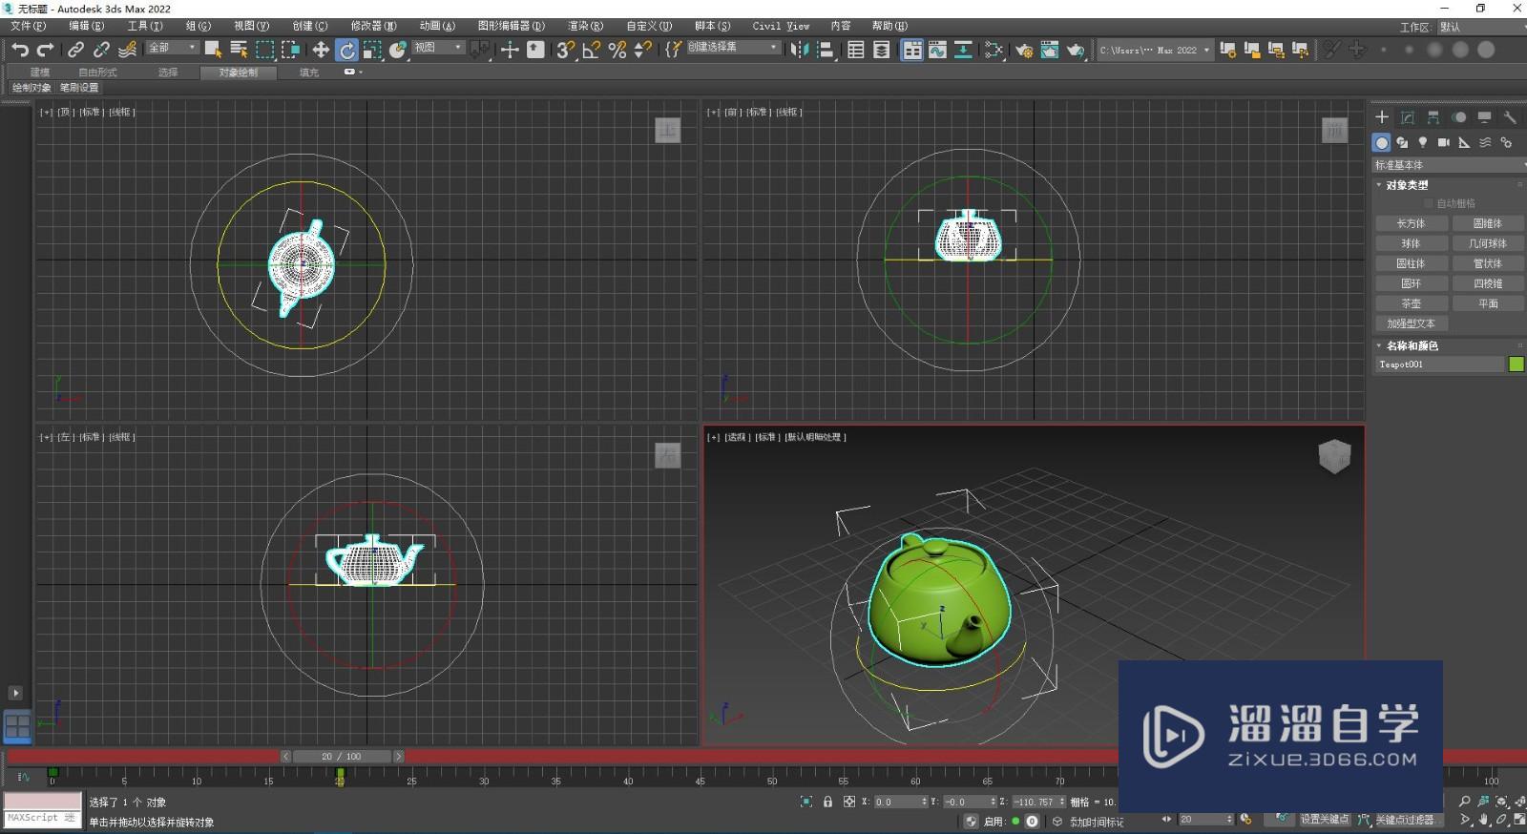Open the green object color swatch

(x=1516, y=365)
